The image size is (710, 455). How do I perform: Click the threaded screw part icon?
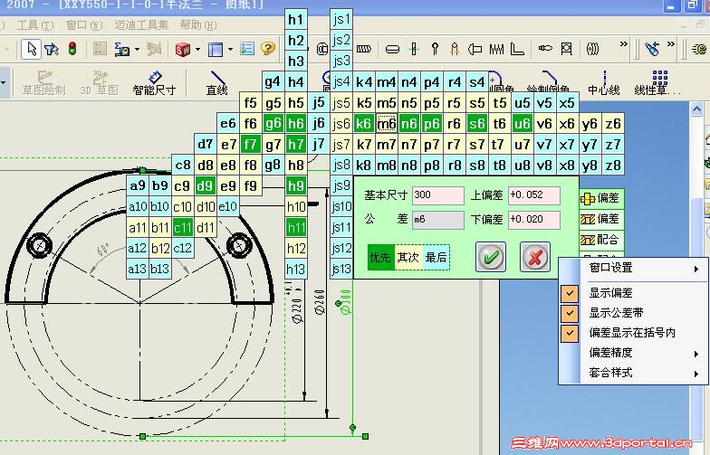point(364,49)
